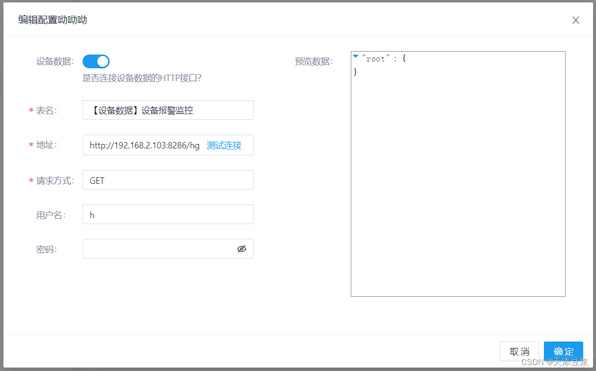Select the root item in preview tree

tap(377, 58)
